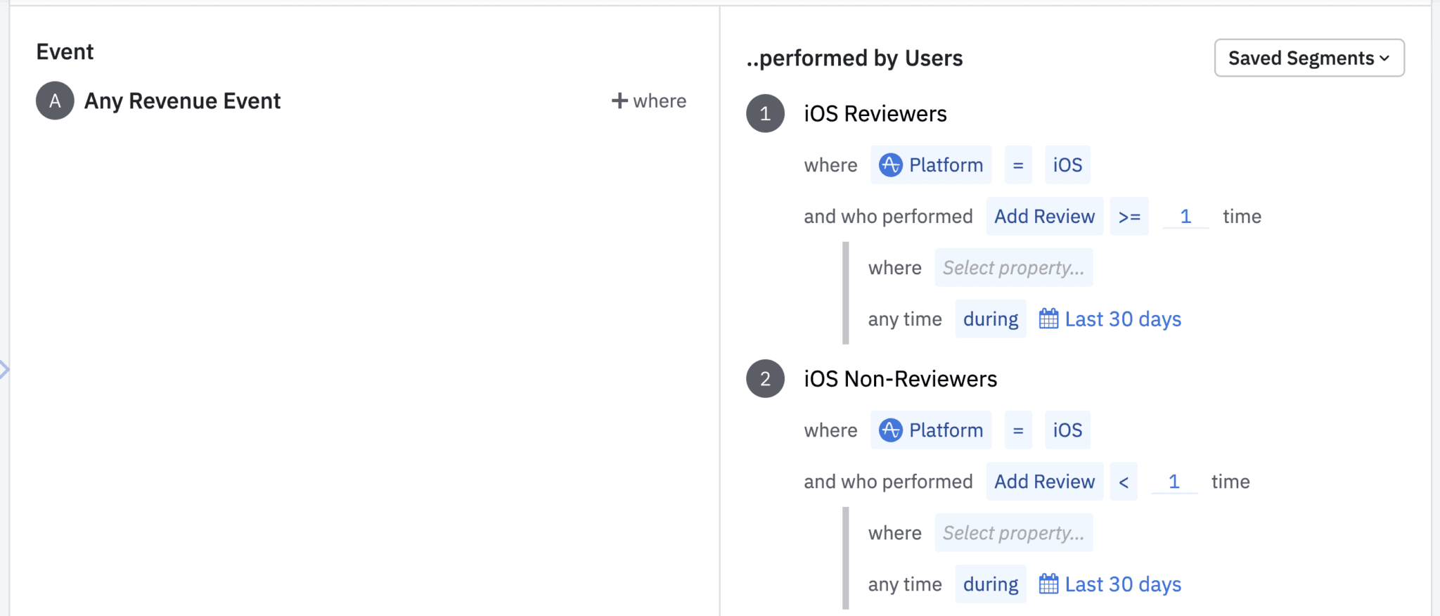Click Select property field under iOS Reviewers
This screenshot has width=1440, height=616.
pyautogui.click(x=1013, y=268)
